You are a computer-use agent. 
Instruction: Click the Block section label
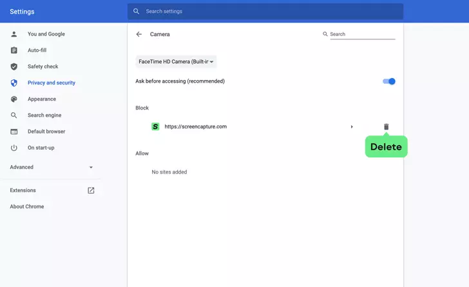pyautogui.click(x=142, y=108)
